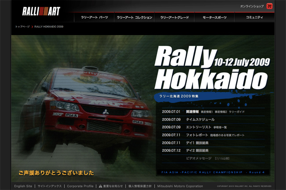Click the warning triangle icon in footer
This screenshot has height=190, width=286.
pyautogui.click(x=101, y=186)
